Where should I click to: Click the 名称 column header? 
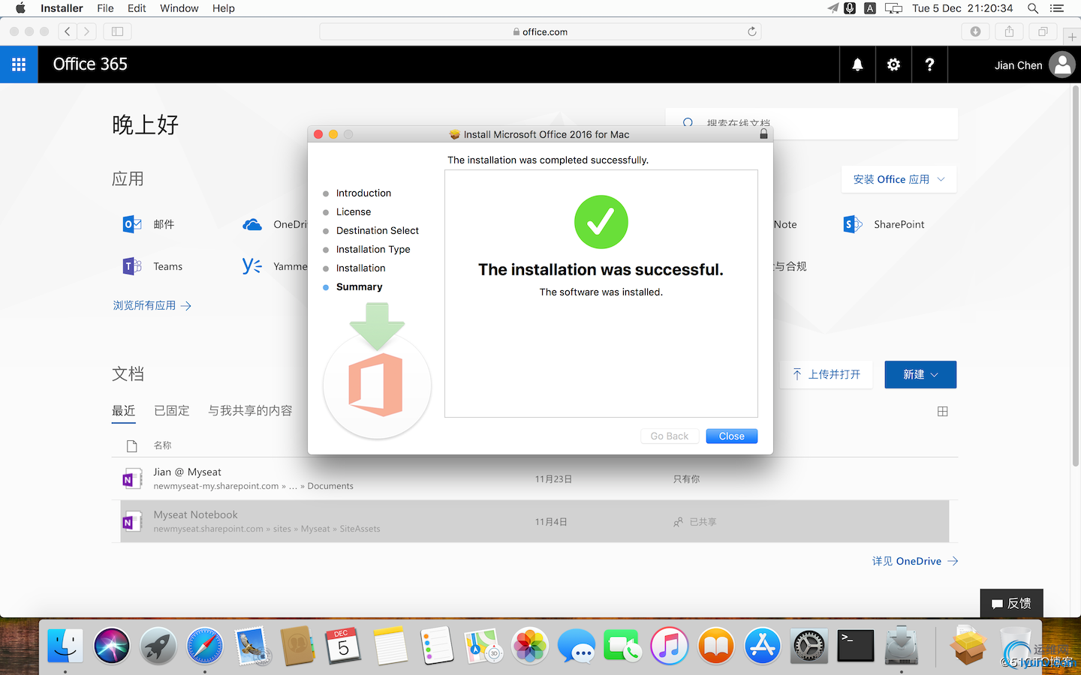pyautogui.click(x=163, y=445)
